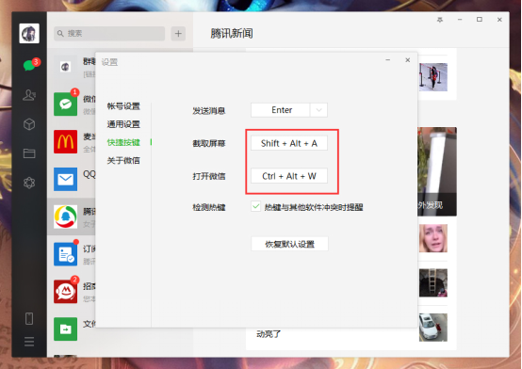Click the plus button beside search
Image resolution: width=522 pixels, height=369 pixels.
pyautogui.click(x=178, y=34)
